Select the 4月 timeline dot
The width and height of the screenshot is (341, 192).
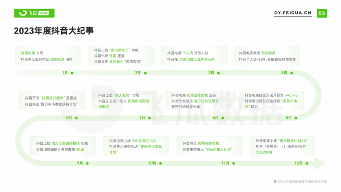(x=292, y=73)
